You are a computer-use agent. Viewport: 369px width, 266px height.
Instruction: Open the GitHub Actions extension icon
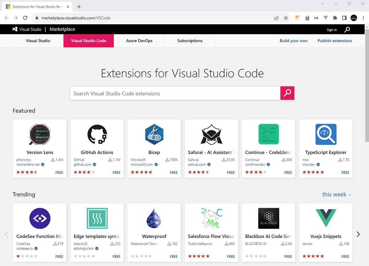pos(97,135)
